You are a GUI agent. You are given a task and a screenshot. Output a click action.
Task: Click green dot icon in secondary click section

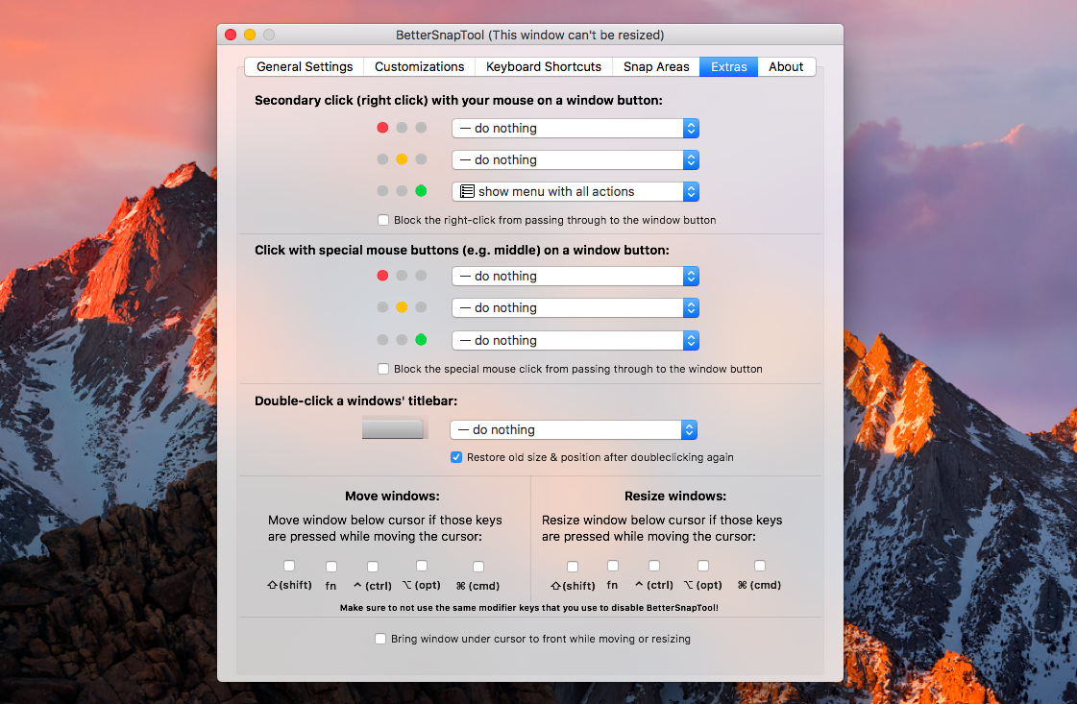[x=421, y=191]
